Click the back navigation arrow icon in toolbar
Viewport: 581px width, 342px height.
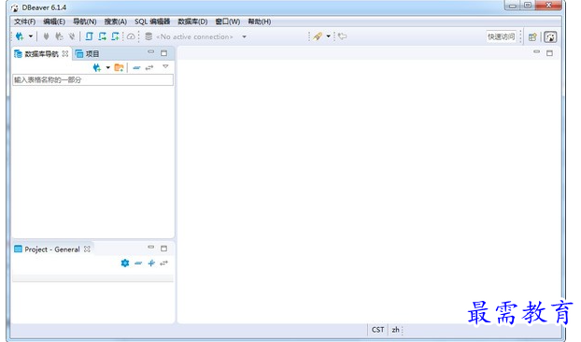tap(343, 36)
